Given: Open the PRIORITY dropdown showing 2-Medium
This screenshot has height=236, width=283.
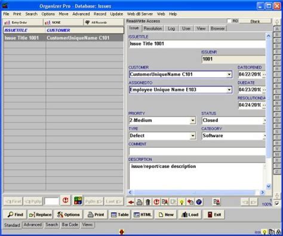Looking at the screenshot, I should 193,121.
